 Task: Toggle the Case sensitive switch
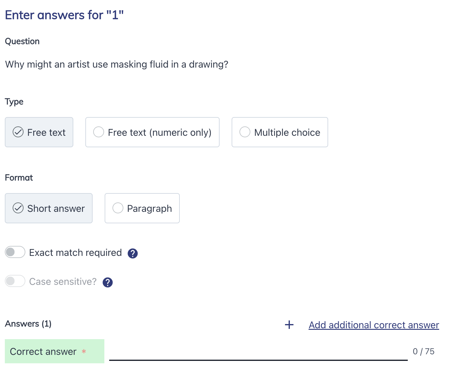coord(15,281)
